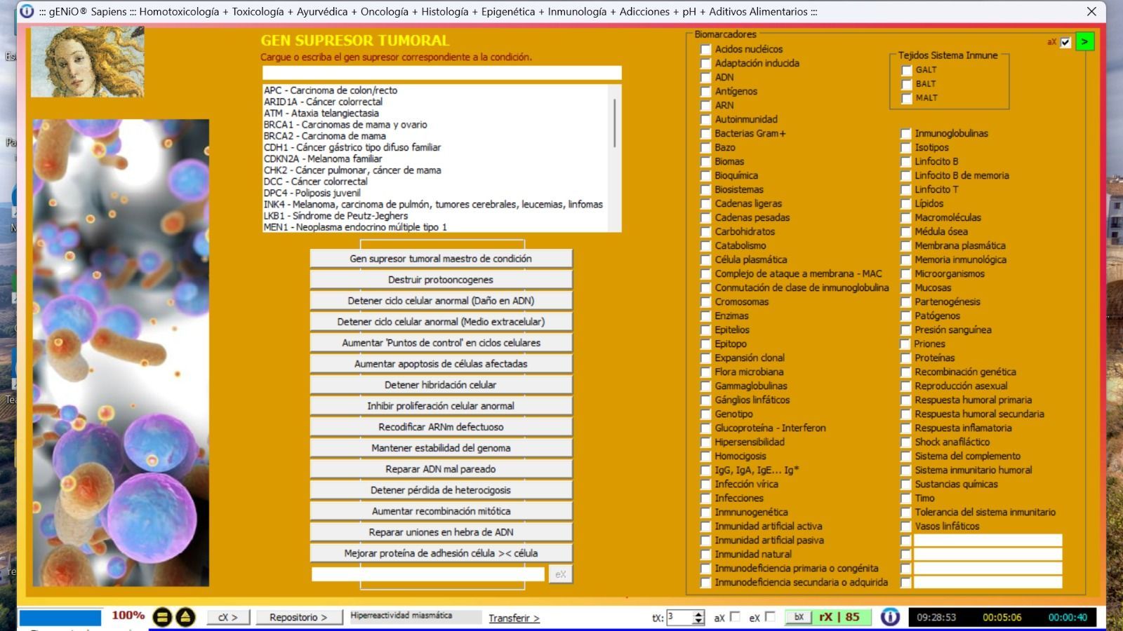Select 'ATM - Ataxia telangiectasia' list entry
The height and width of the screenshot is (631, 1123).
click(321, 113)
